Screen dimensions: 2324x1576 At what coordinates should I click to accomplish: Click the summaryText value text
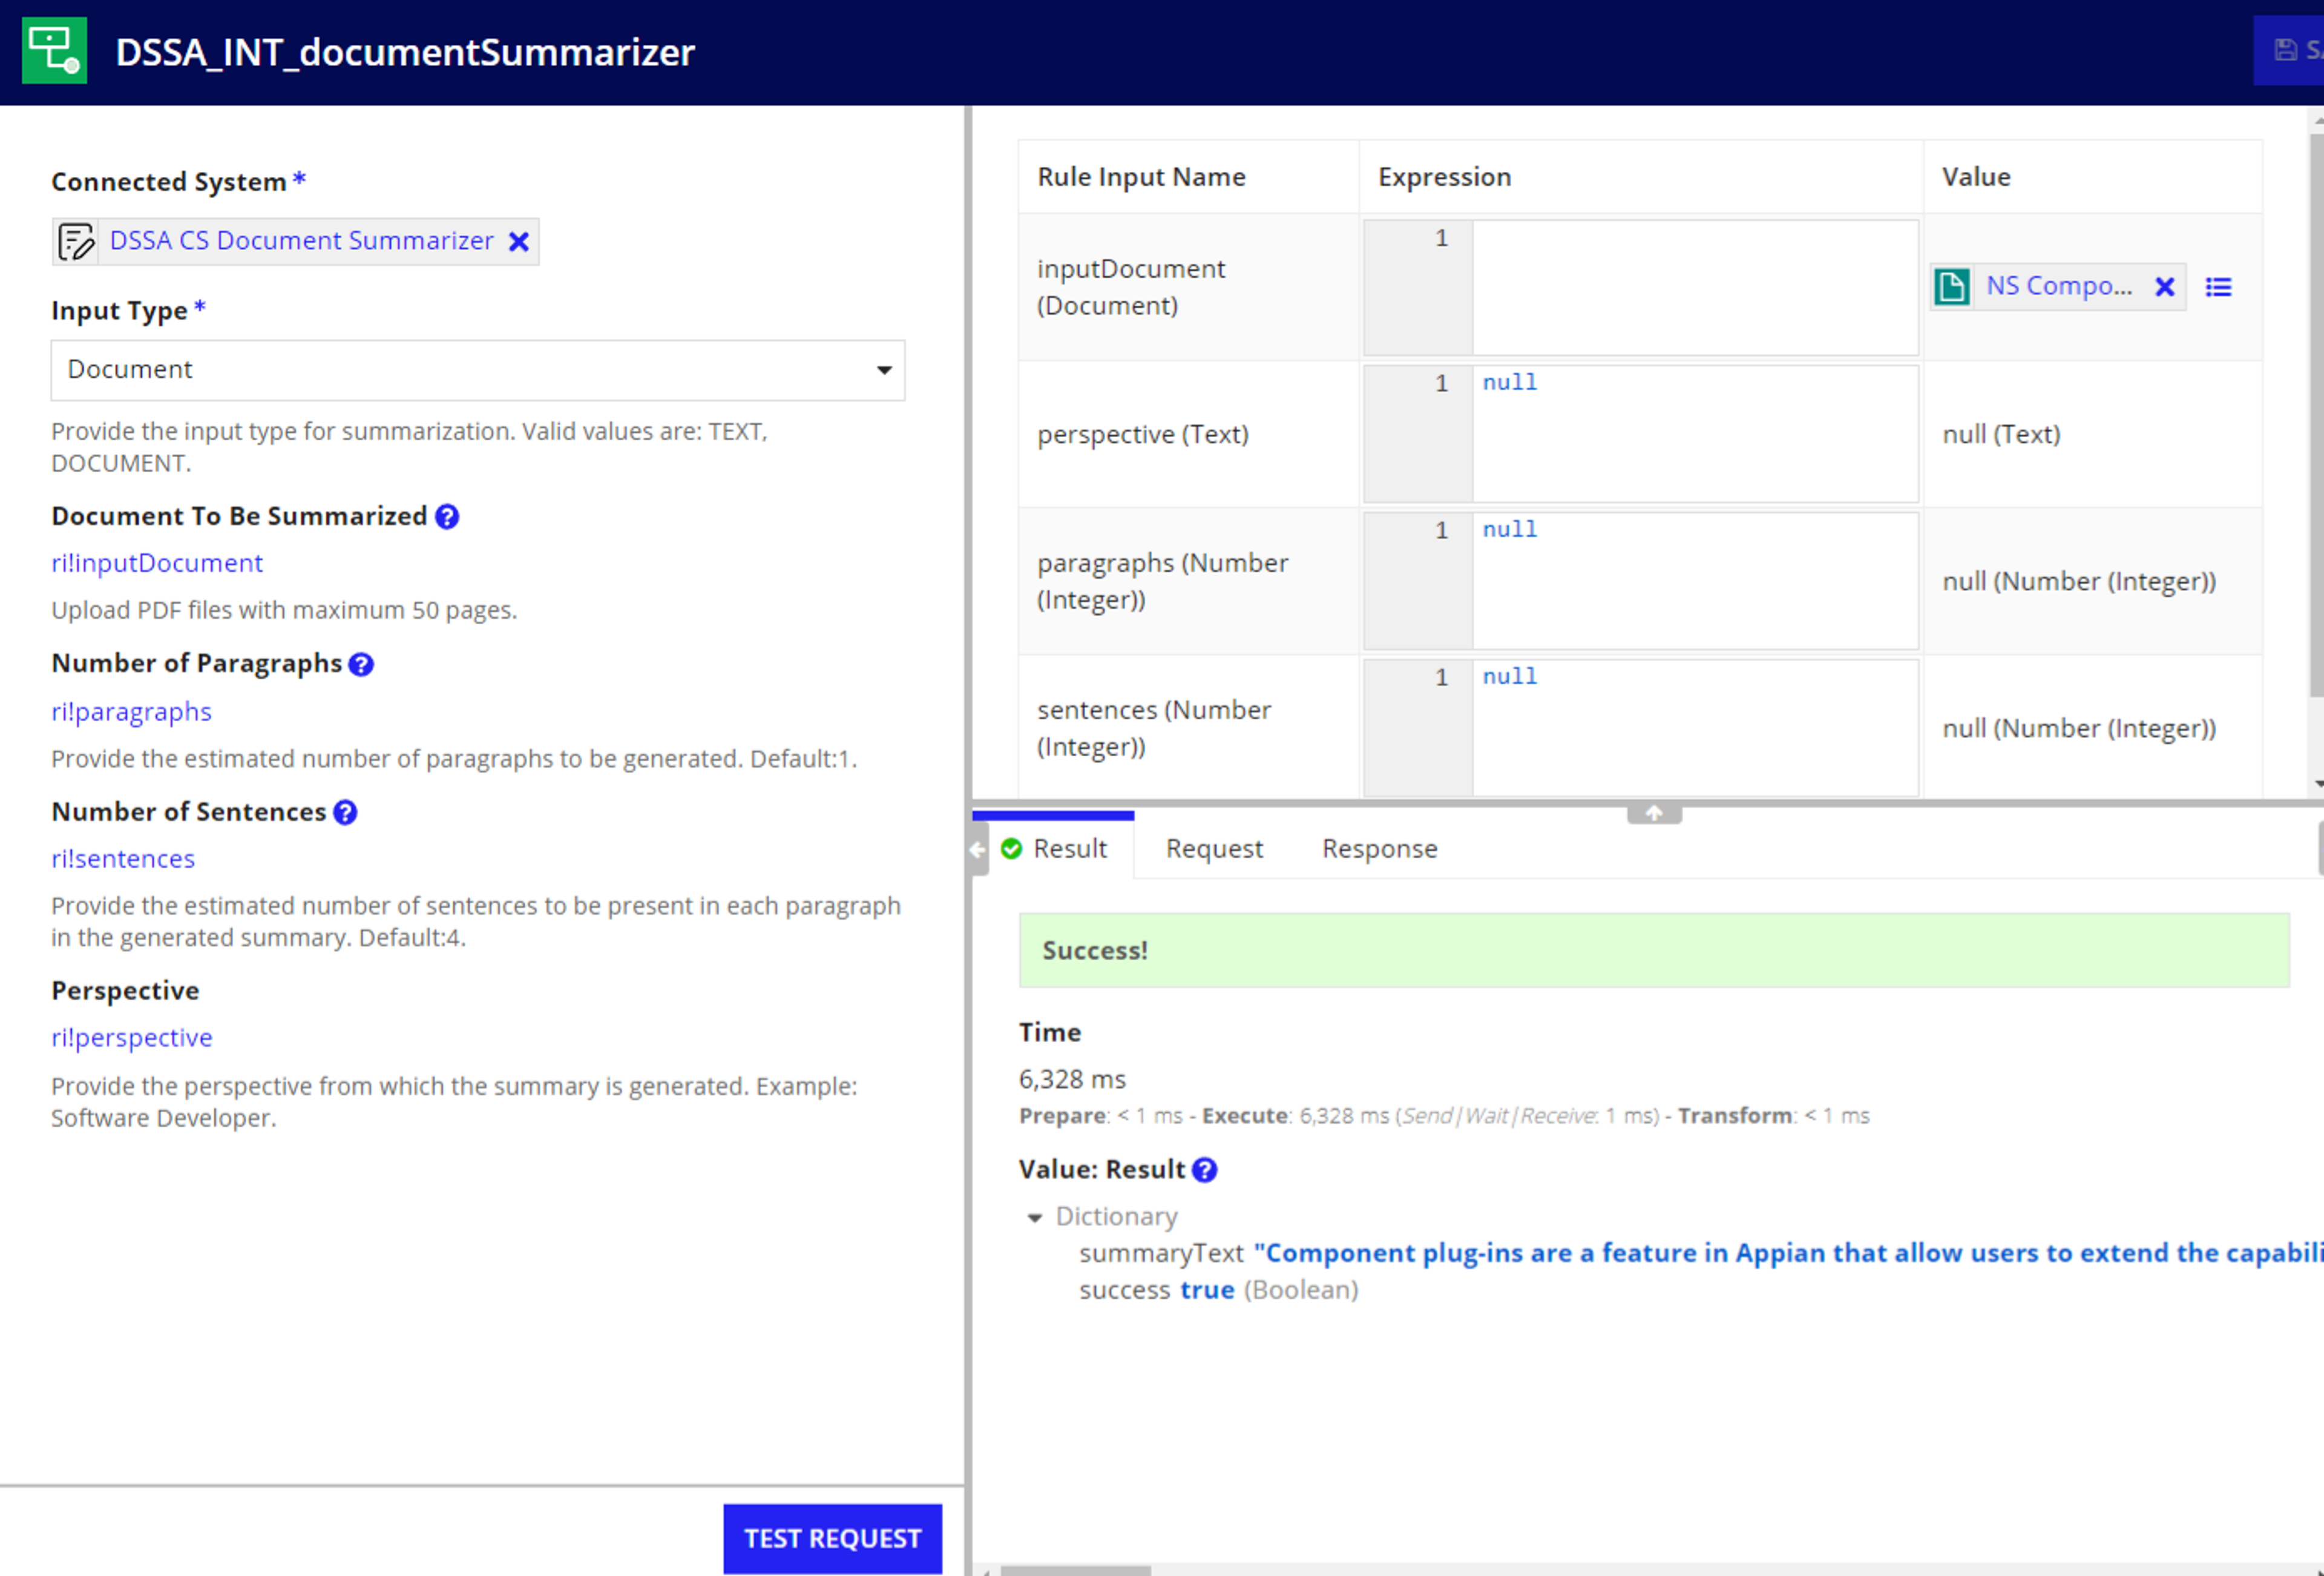[1788, 1253]
